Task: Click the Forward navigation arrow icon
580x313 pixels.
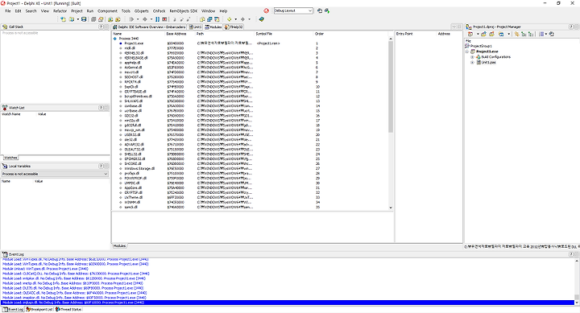Action: click(x=242, y=19)
